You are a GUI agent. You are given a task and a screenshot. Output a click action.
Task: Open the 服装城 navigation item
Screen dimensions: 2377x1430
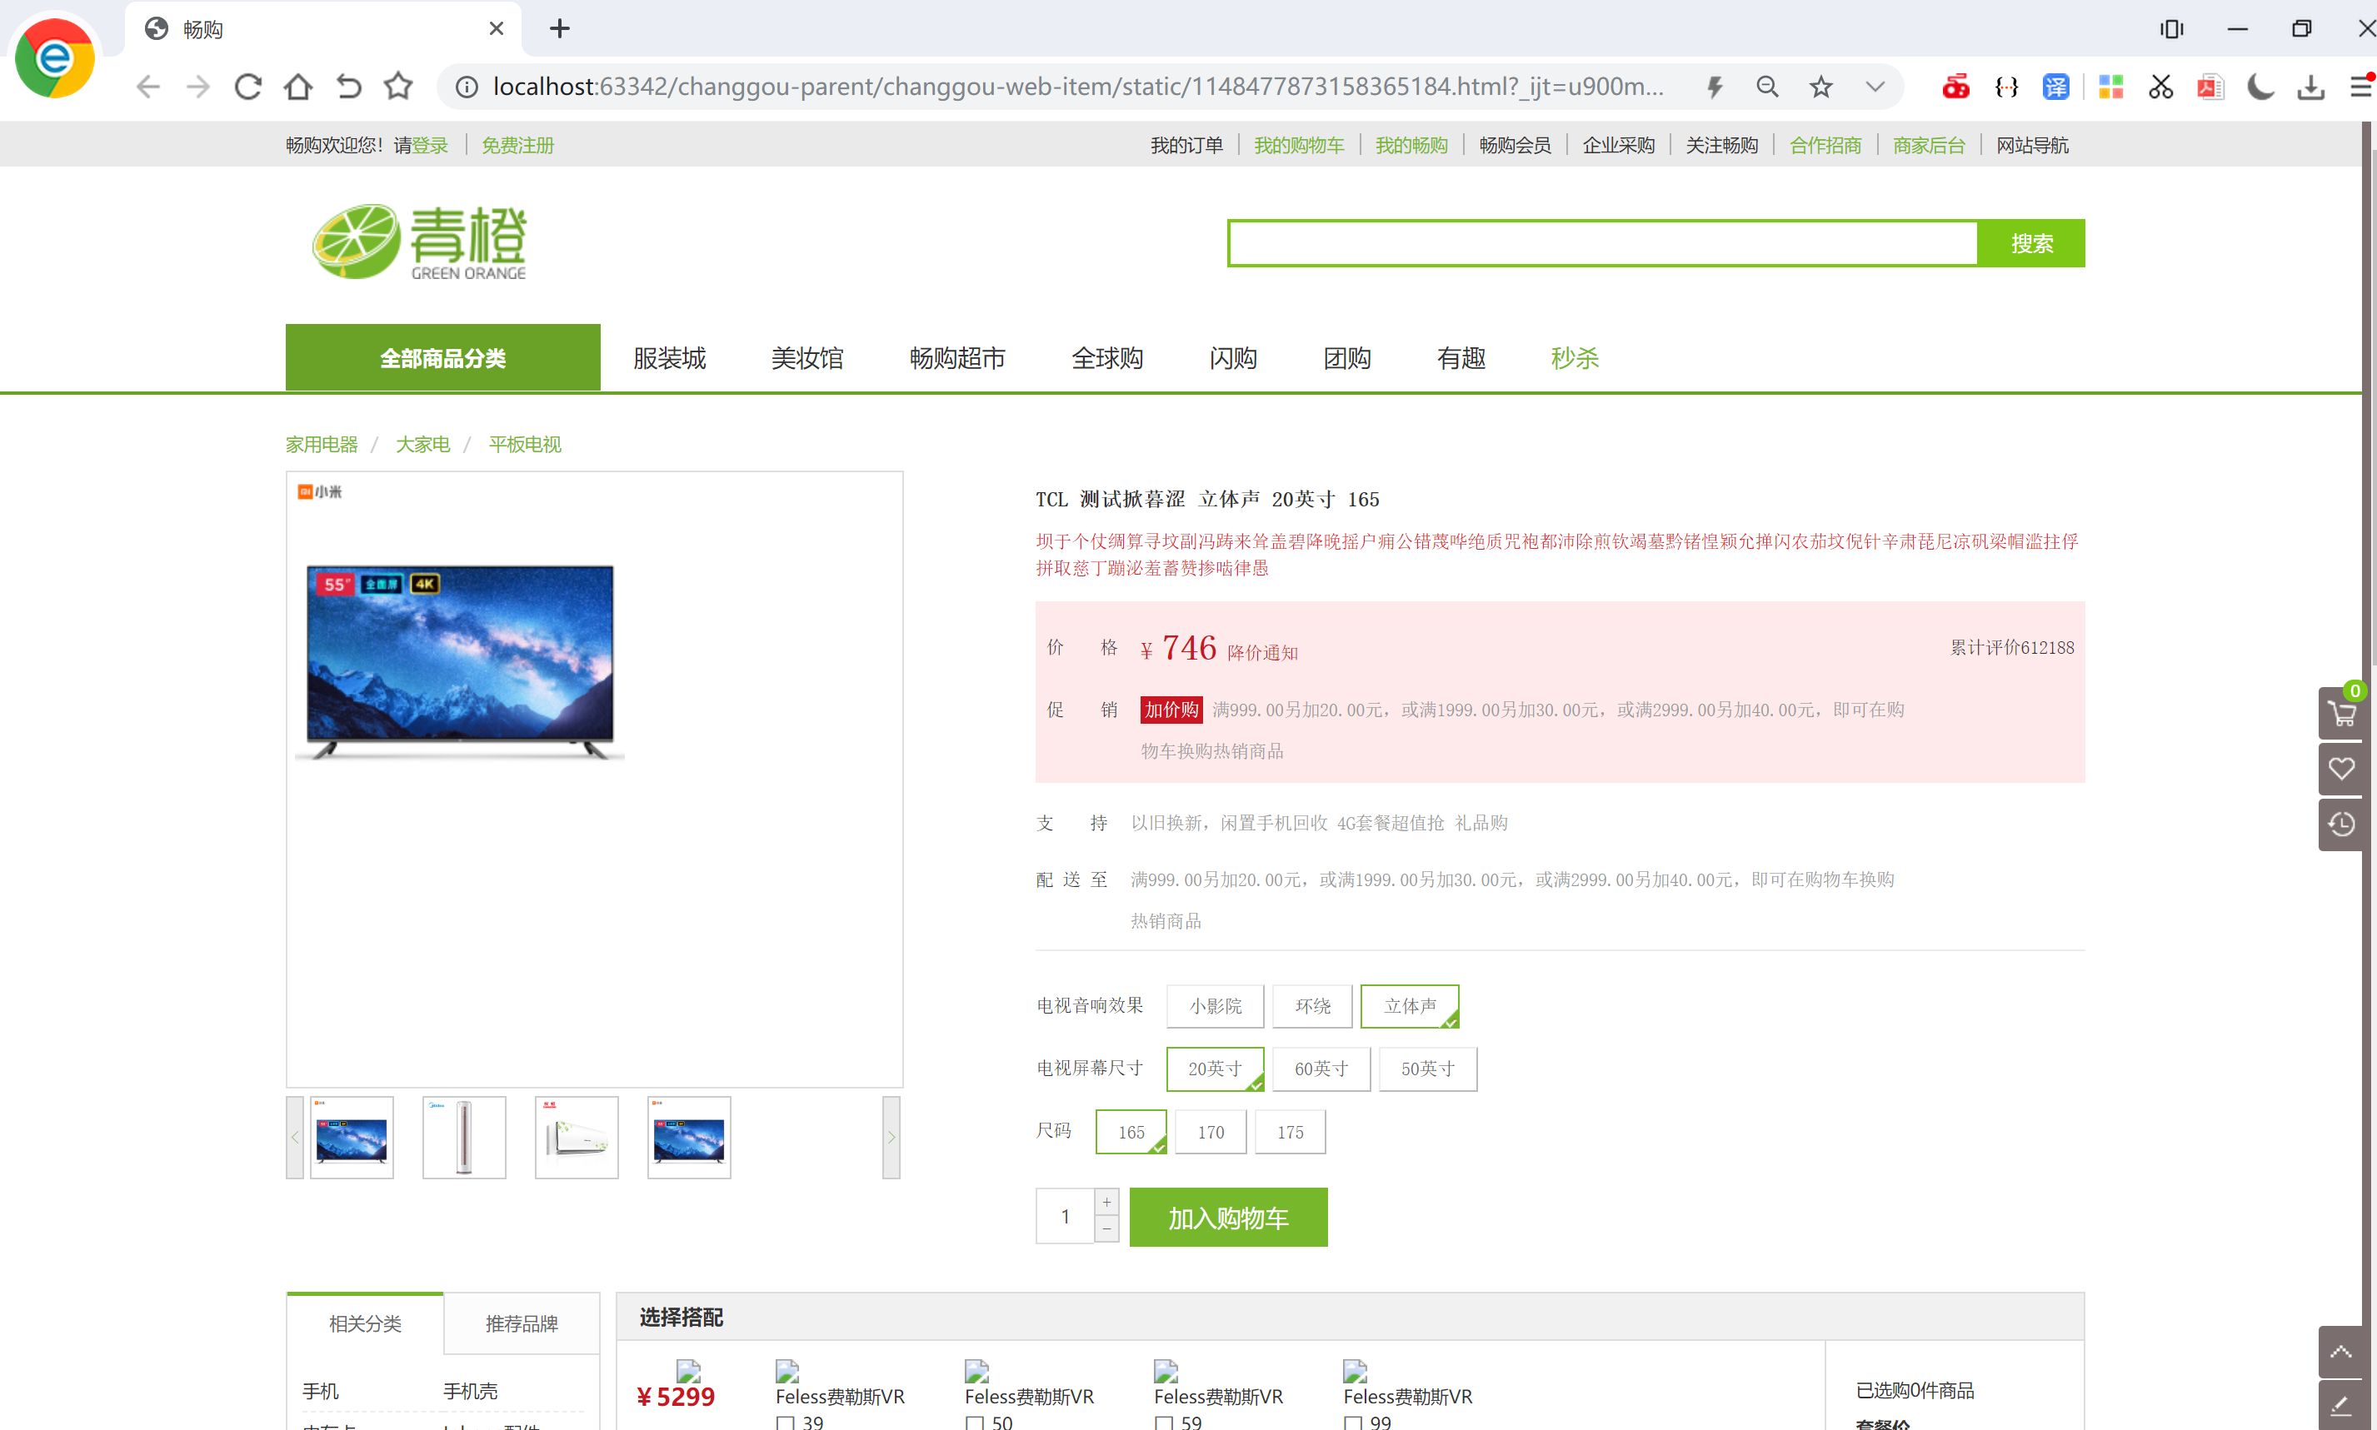669,357
